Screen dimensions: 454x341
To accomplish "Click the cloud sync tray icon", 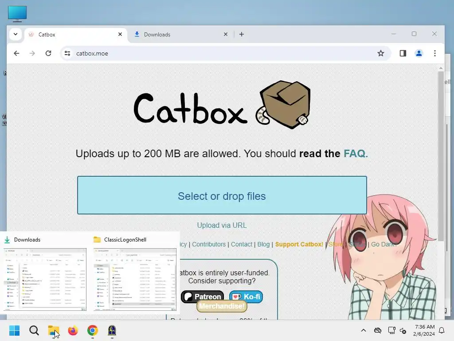I will pos(378,330).
